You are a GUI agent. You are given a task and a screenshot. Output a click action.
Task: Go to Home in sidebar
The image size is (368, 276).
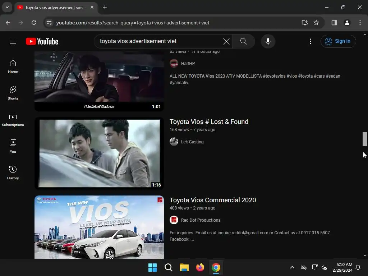pos(13,66)
